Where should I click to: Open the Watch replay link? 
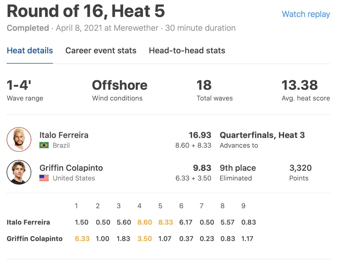306,14
